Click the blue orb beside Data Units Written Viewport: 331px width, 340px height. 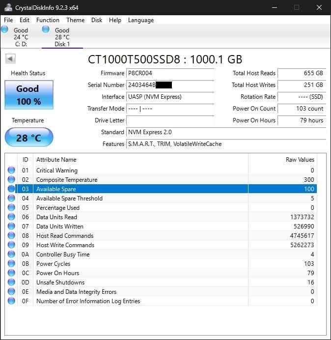click(x=11, y=226)
